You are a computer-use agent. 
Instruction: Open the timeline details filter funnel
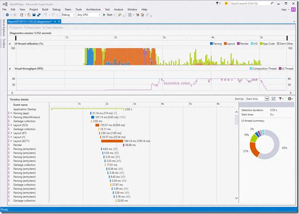[281, 98]
